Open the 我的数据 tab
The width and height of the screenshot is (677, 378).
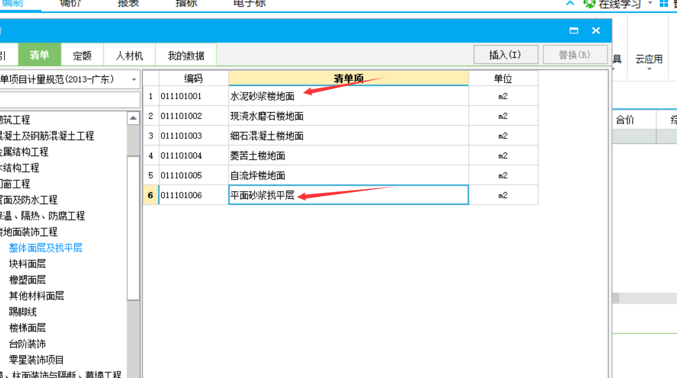(186, 55)
